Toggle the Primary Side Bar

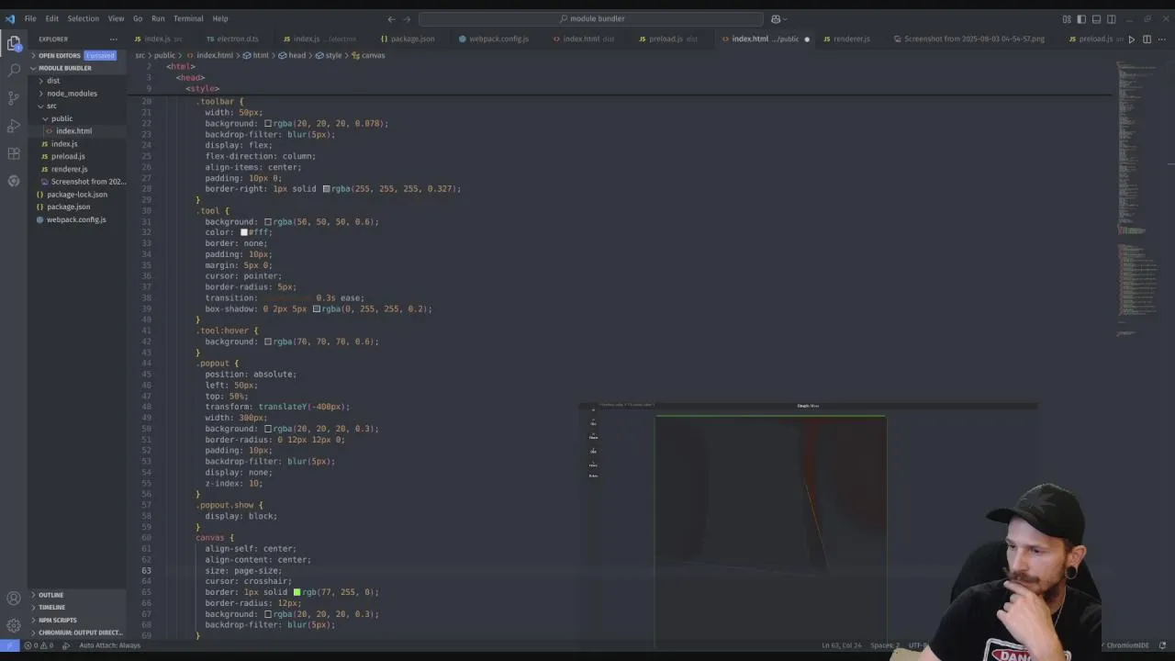1081,18
